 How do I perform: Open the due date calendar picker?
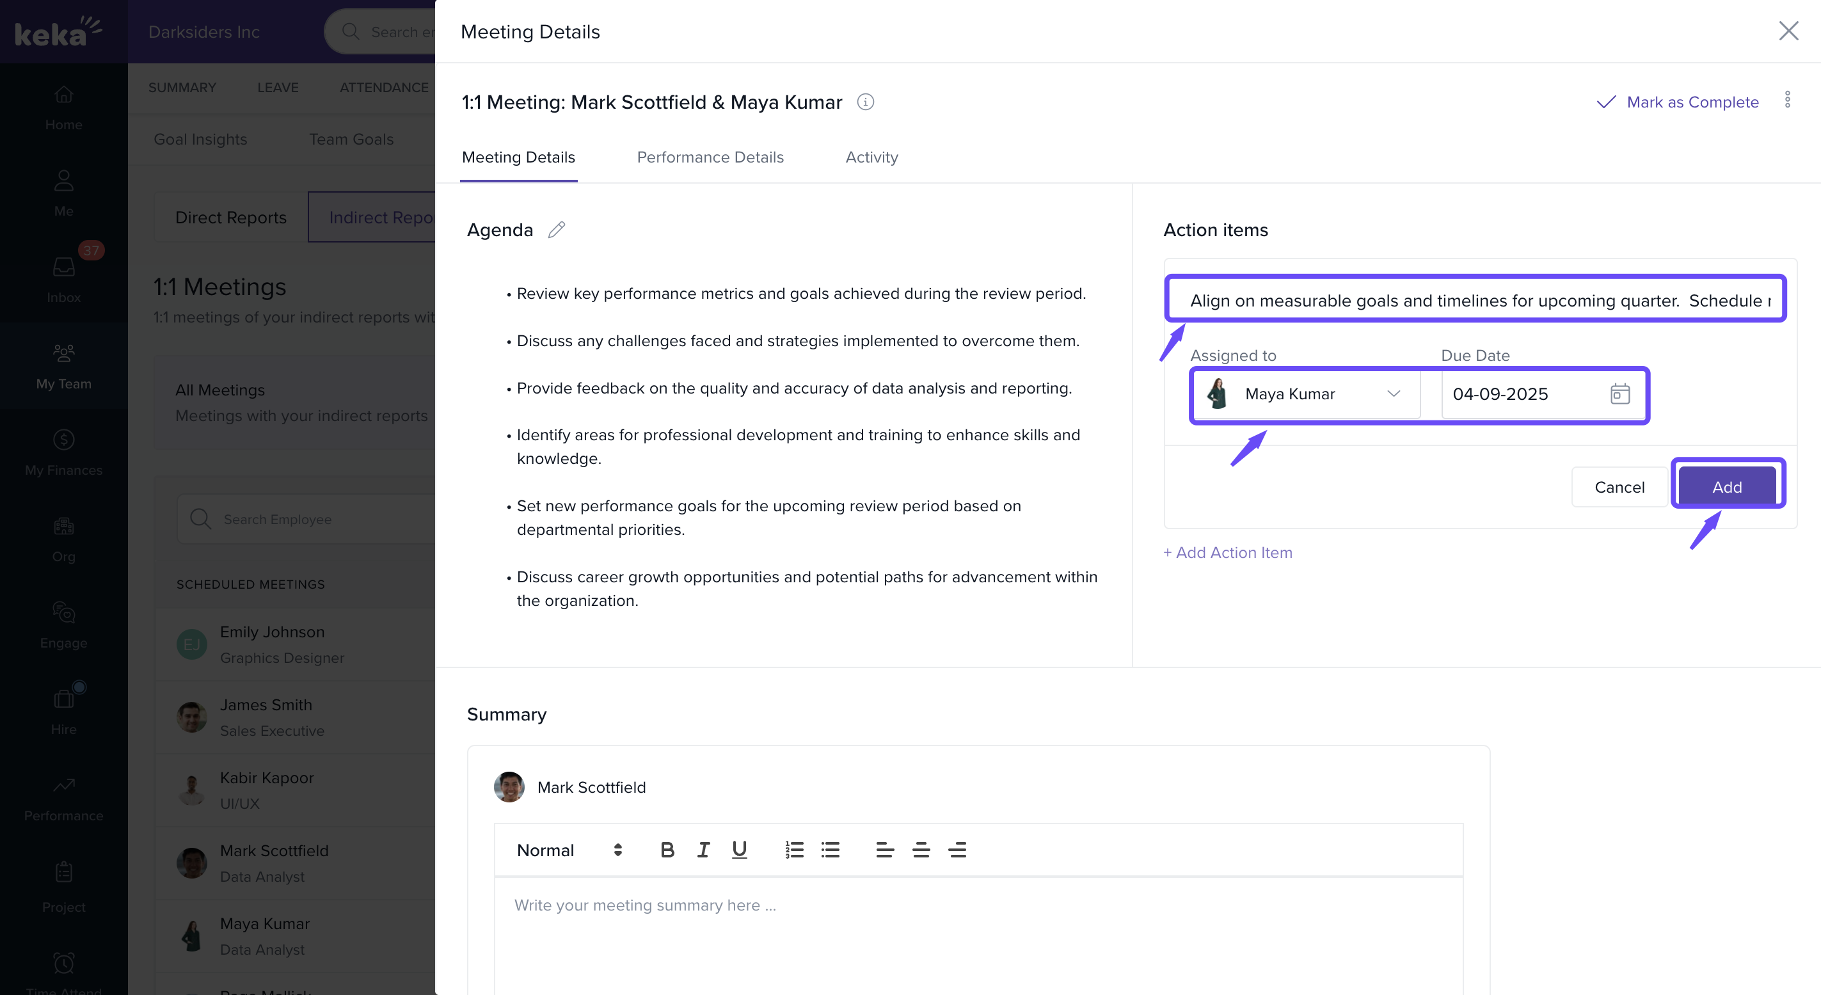[1619, 394]
